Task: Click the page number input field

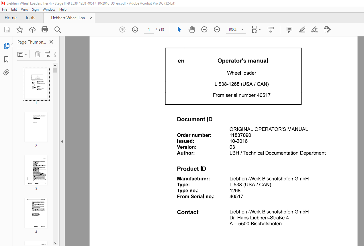Action: [x=149, y=30]
